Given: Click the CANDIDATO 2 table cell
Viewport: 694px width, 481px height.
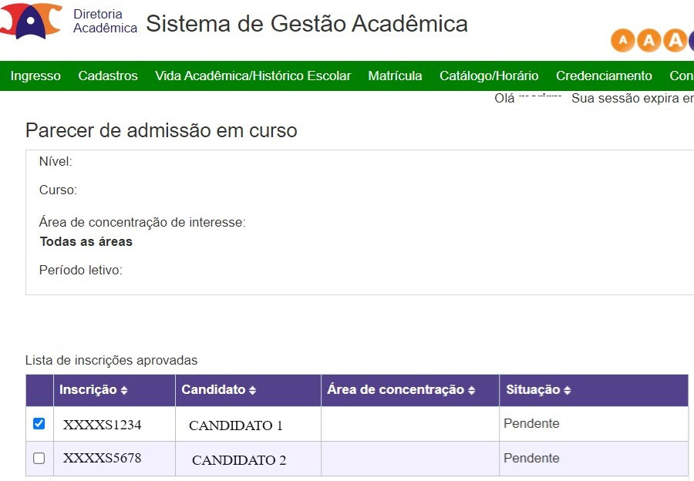Looking at the screenshot, I should point(248,459).
